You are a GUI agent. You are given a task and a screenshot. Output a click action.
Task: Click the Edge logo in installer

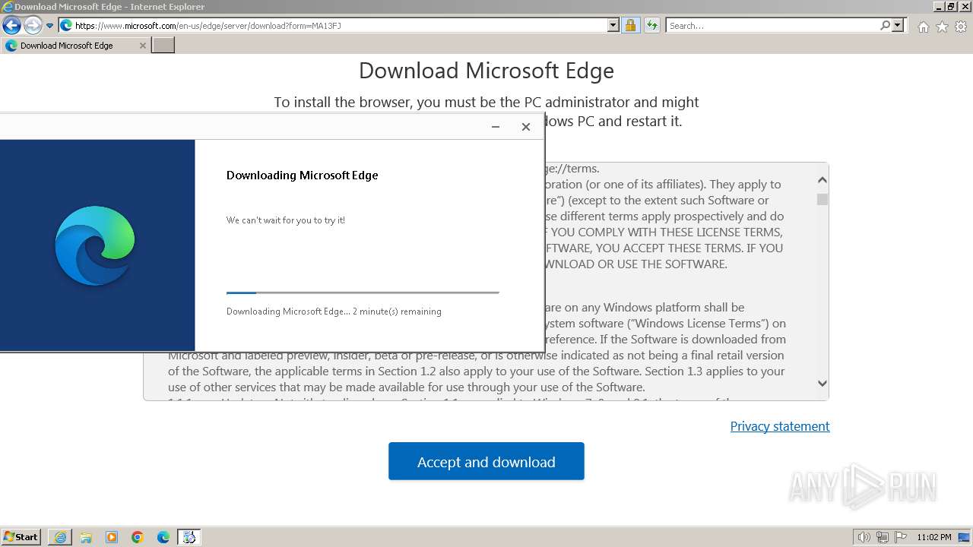[x=95, y=245]
